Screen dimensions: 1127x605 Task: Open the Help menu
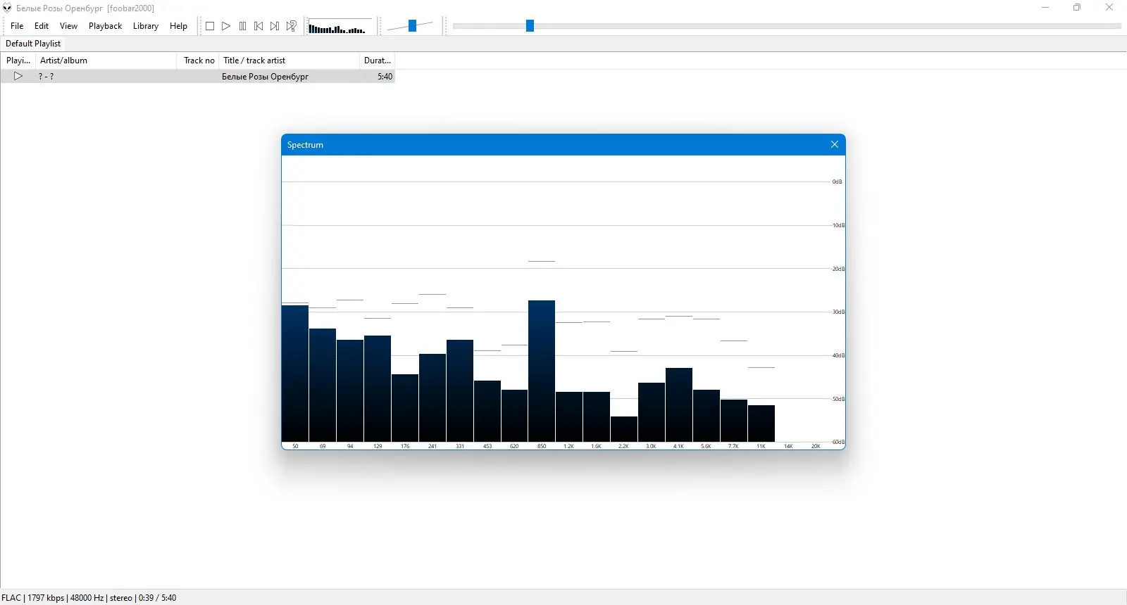click(x=178, y=26)
